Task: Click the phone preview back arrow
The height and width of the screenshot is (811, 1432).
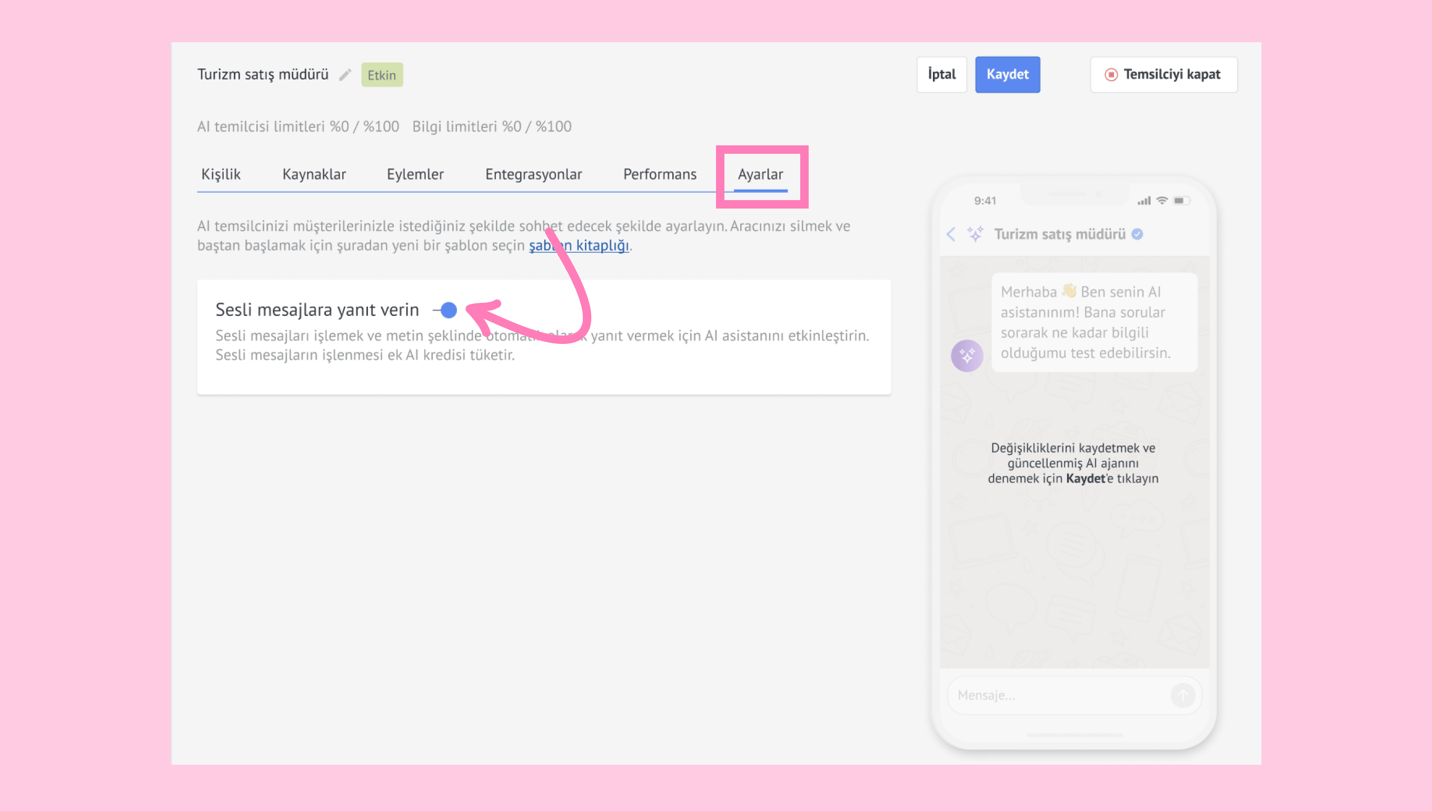Action: (x=951, y=234)
